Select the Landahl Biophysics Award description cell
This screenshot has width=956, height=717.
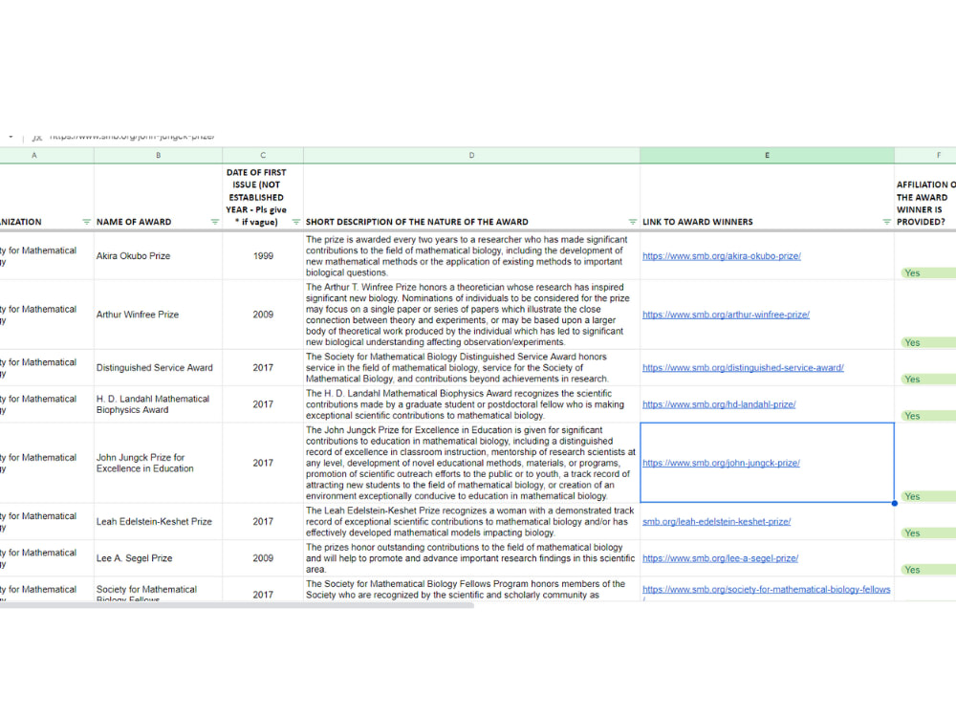point(471,404)
